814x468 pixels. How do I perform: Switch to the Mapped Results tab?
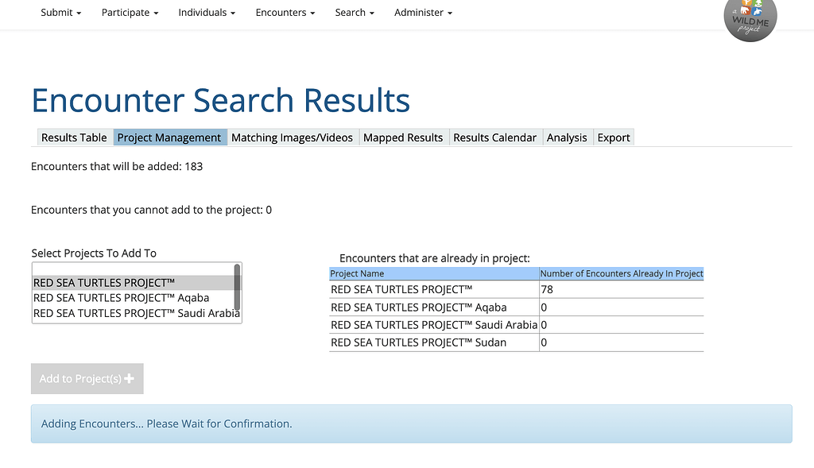click(403, 137)
